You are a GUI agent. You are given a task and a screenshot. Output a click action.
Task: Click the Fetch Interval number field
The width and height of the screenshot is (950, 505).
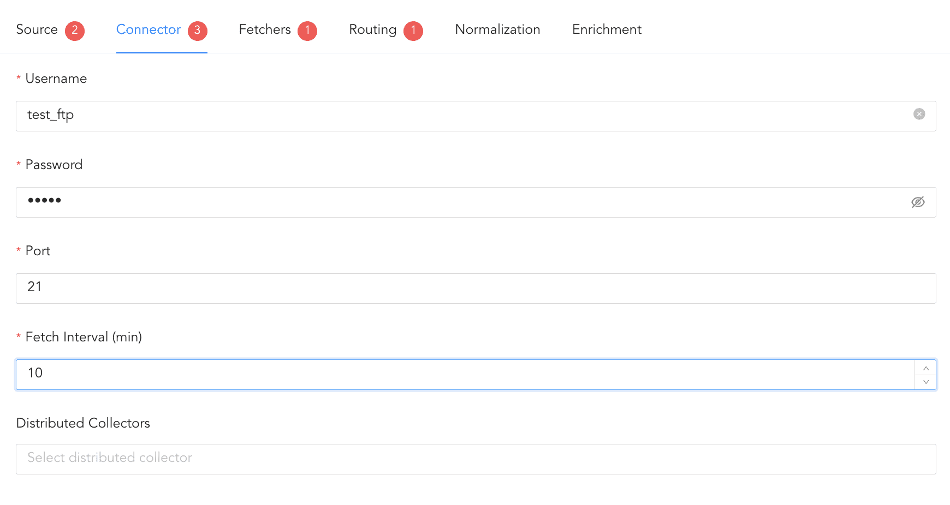[464, 374]
